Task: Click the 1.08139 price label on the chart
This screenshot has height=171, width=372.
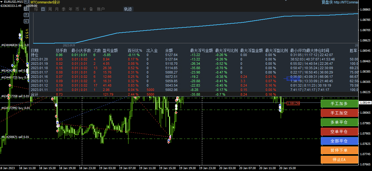Action: point(293,103)
